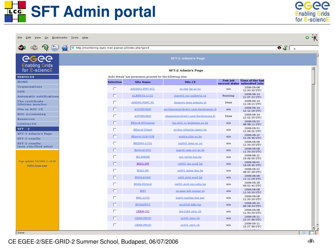
Task: Open the Tools menu
Action: (75, 38)
